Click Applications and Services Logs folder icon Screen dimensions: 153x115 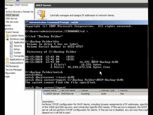pyautogui.click(x=7, y=59)
